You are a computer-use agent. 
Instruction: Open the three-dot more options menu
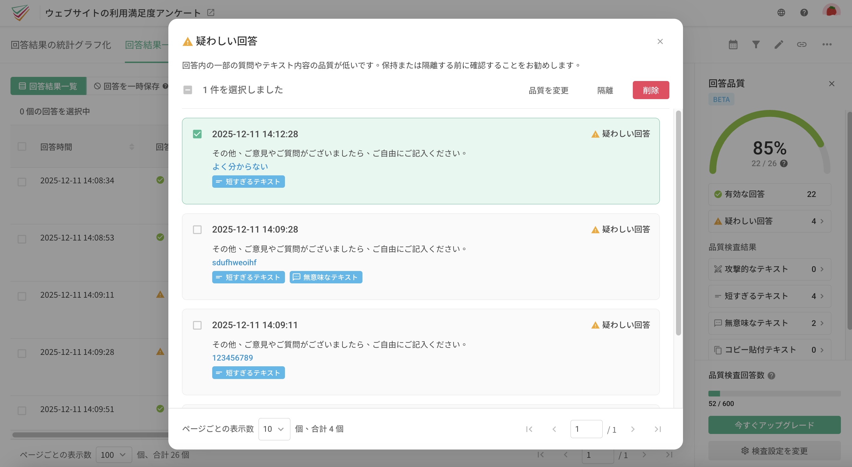[x=827, y=44]
